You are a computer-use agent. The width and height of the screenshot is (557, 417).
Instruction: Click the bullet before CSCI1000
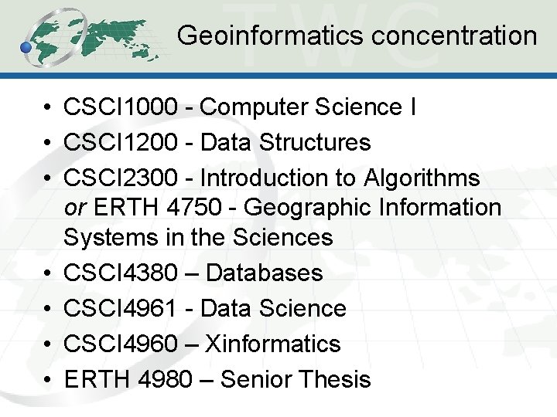pos(47,108)
